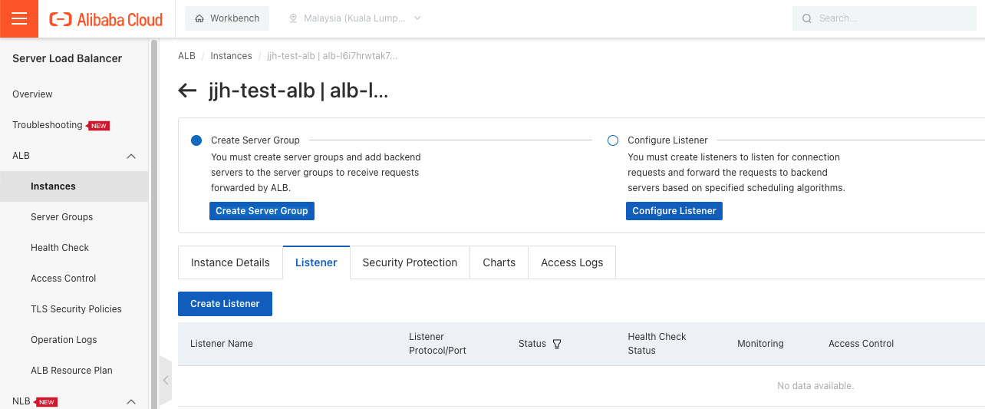The height and width of the screenshot is (409, 985).
Task: Select the Configure Listener step circle
Action: click(613, 140)
